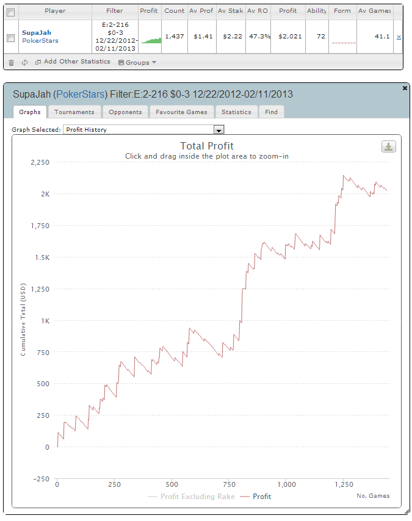Tick the SupaJah row checkbox
Viewport: 412px width, 521px height.
coord(11,38)
